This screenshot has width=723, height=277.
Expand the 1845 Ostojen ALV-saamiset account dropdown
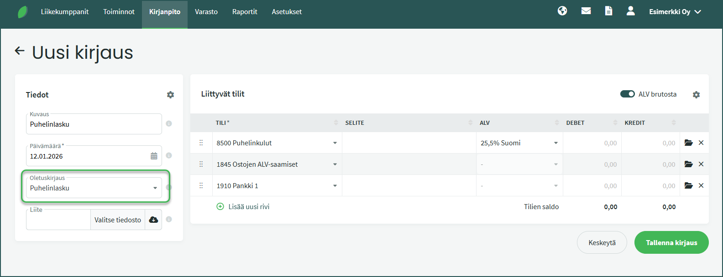click(335, 164)
